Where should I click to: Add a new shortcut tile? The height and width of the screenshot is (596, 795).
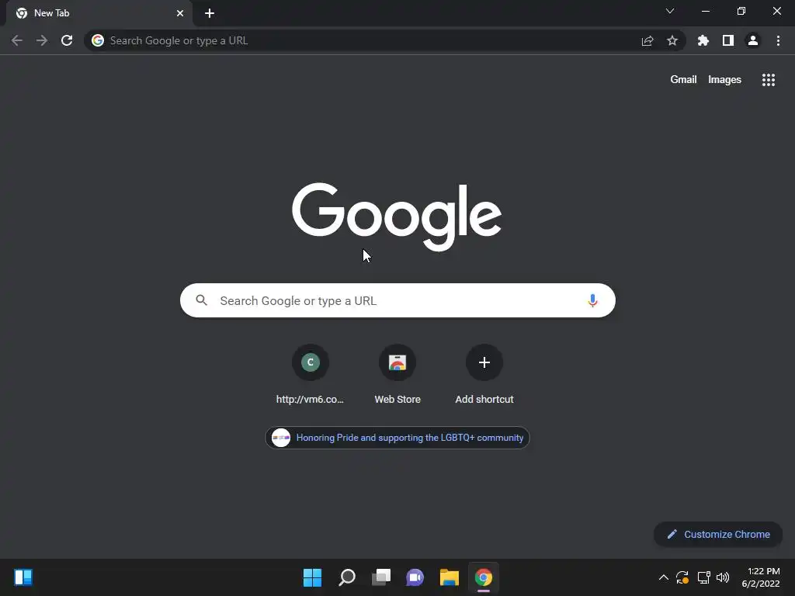click(x=484, y=375)
